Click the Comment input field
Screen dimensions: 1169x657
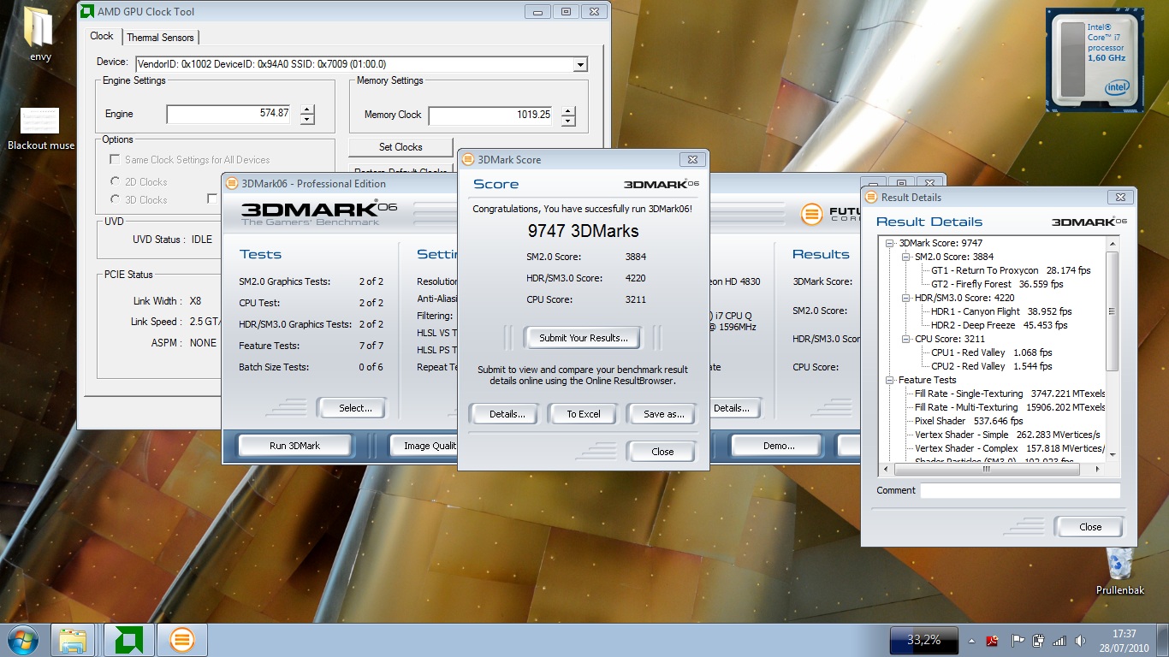click(1020, 490)
